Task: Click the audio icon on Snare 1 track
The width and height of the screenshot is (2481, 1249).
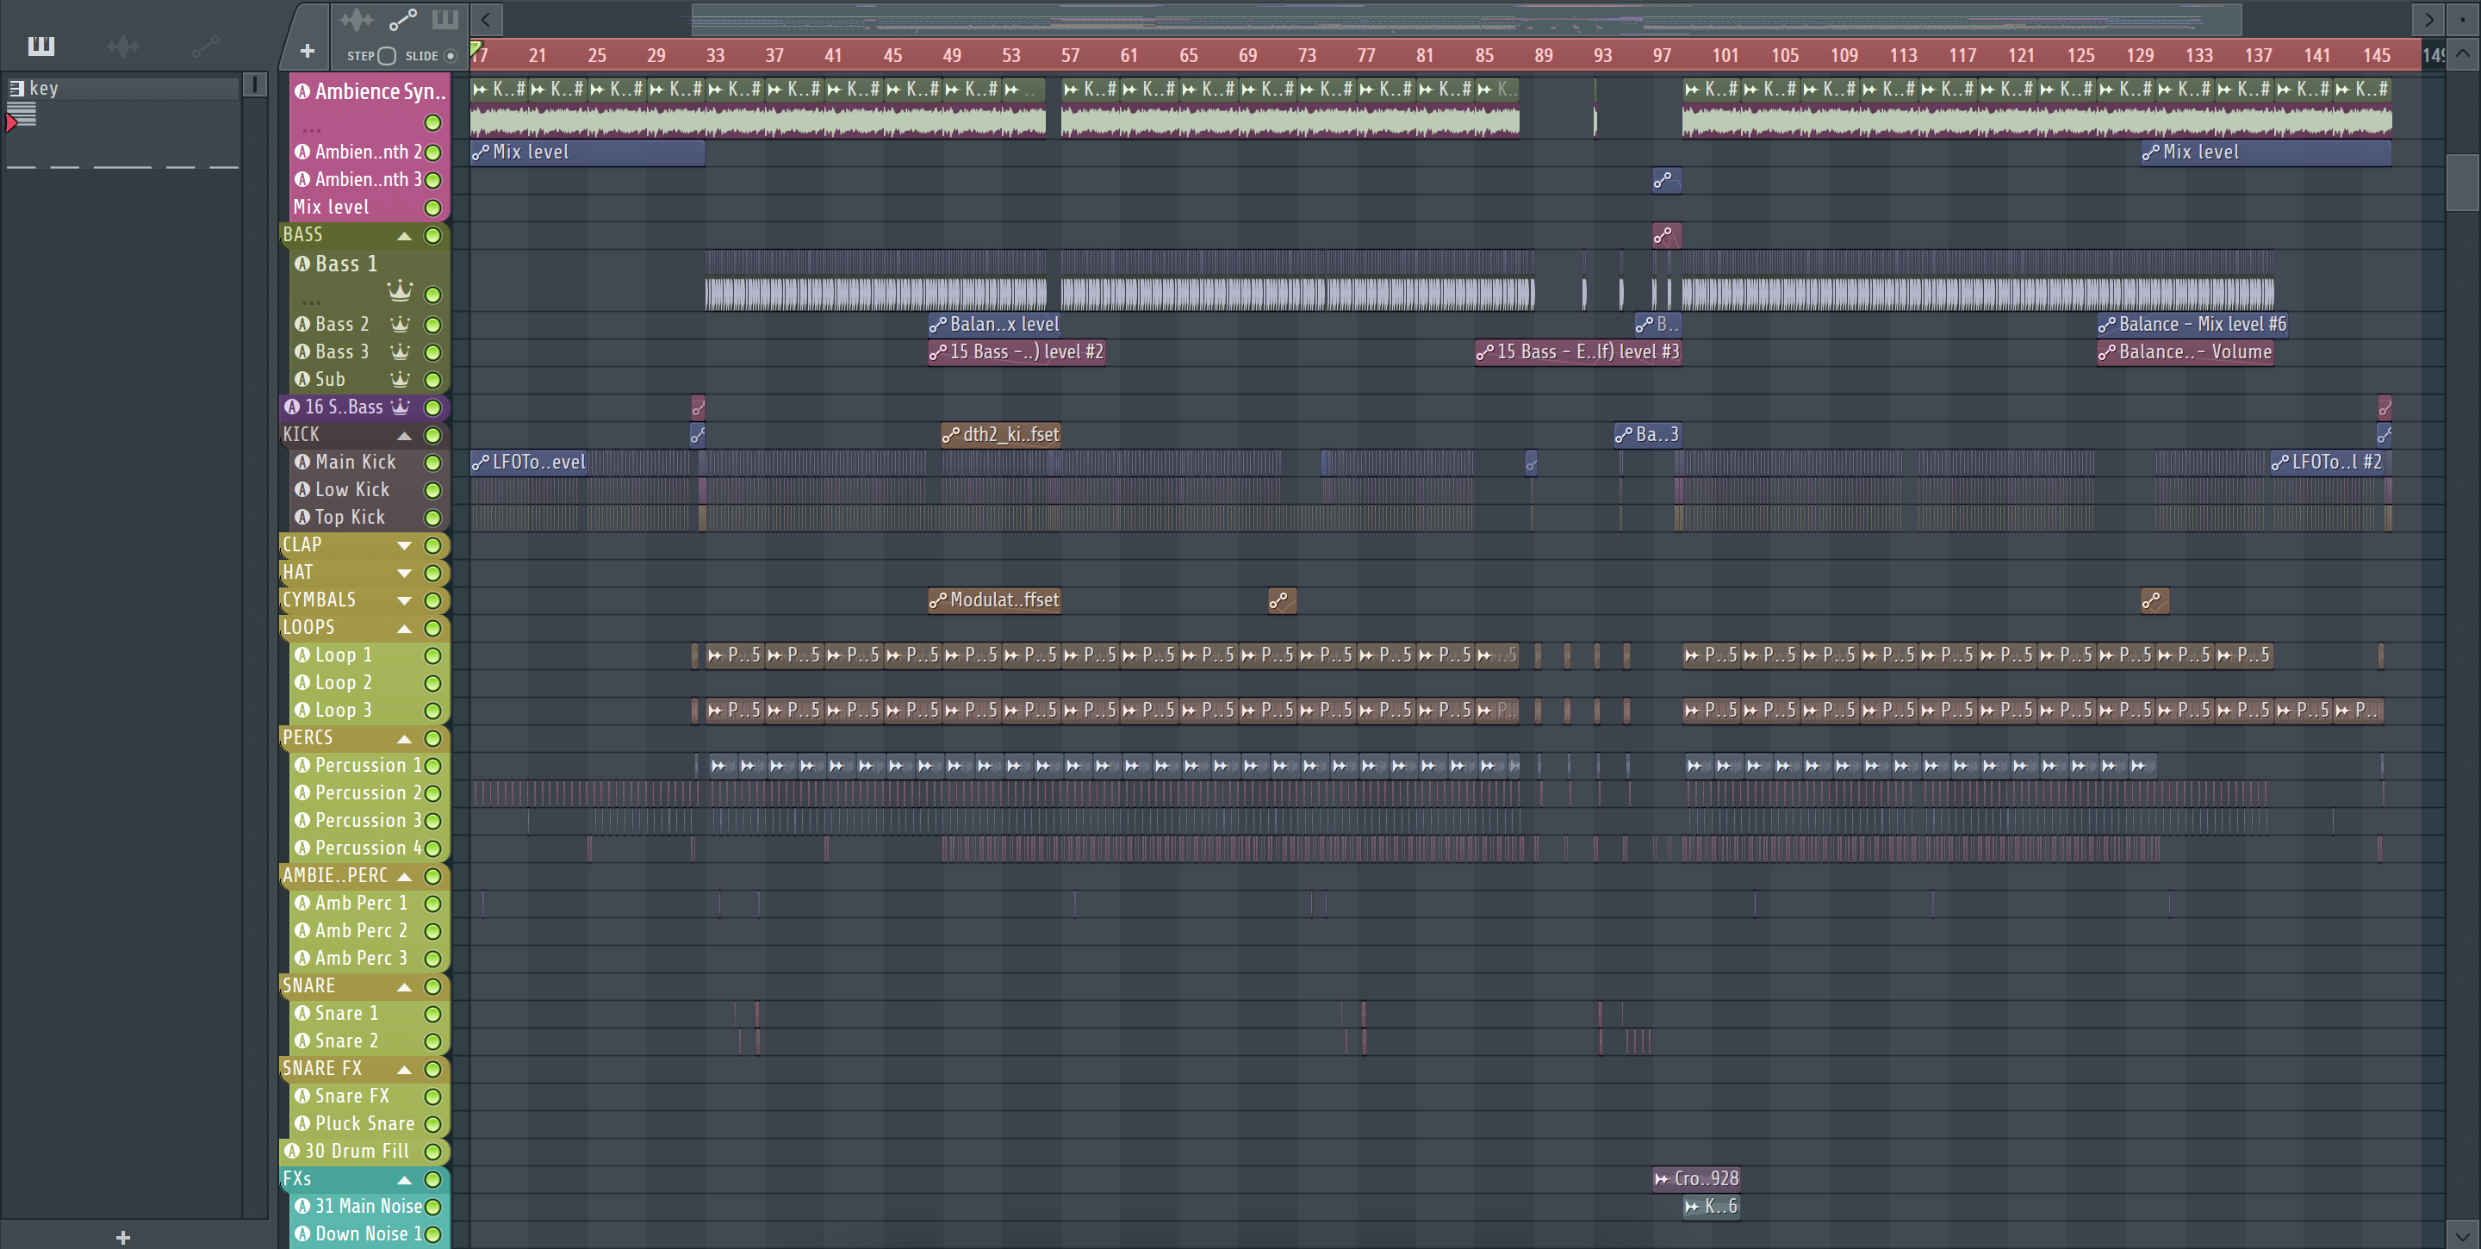Action: 302,1013
